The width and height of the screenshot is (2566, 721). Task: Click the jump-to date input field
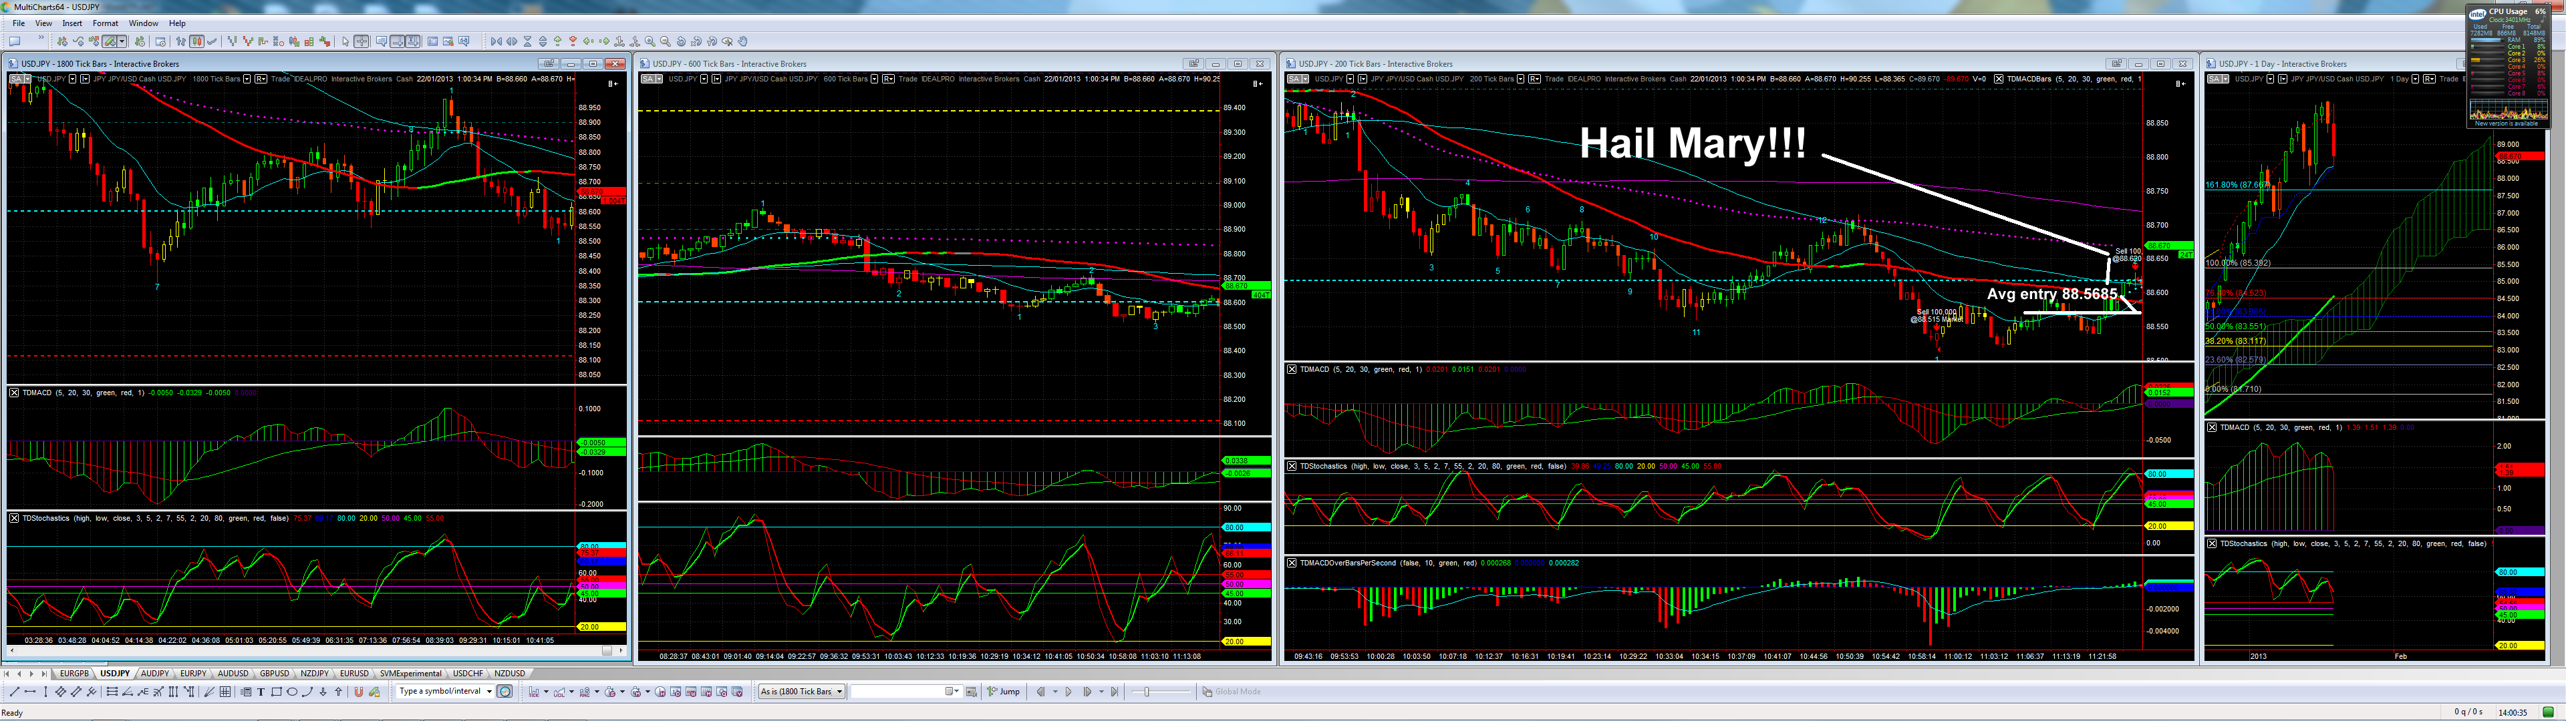point(897,692)
